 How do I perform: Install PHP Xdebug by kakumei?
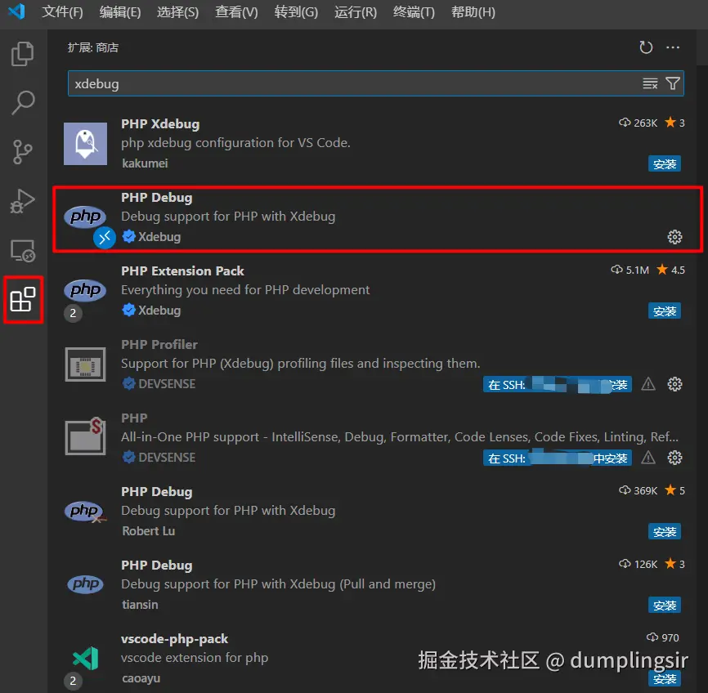[x=664, y=164]
